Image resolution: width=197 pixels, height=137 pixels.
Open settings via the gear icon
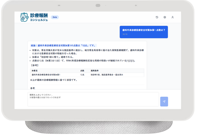[x=165, y=17]
